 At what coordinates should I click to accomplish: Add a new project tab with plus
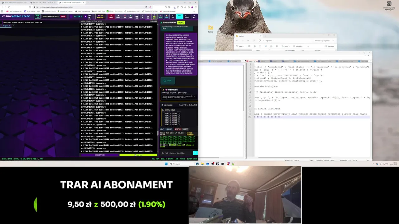(x=13, y=26)
